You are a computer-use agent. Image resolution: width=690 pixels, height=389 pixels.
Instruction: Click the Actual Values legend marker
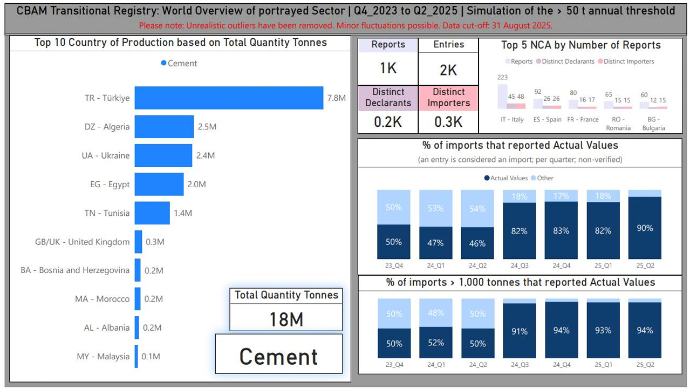coord(487,178)
